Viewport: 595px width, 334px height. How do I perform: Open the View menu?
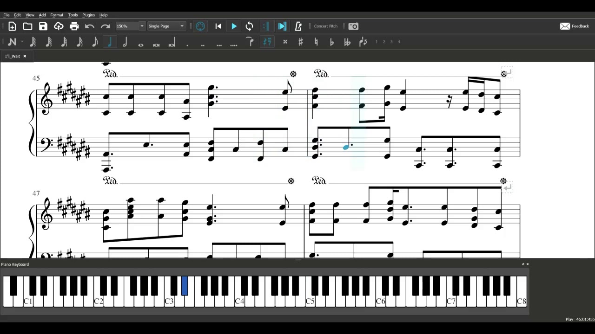click(x=30, y=15)
